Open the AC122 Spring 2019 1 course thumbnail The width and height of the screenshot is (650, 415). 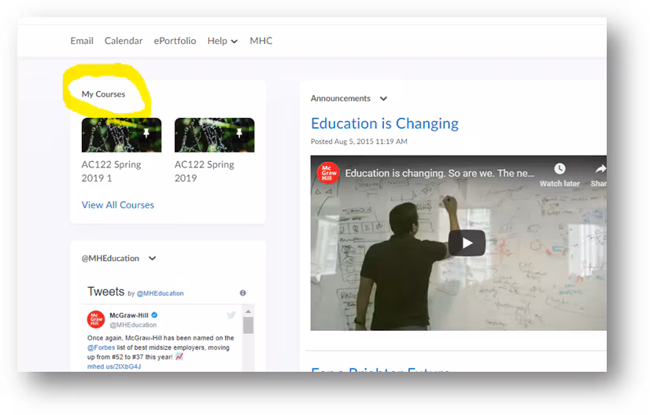click(121, 135)
